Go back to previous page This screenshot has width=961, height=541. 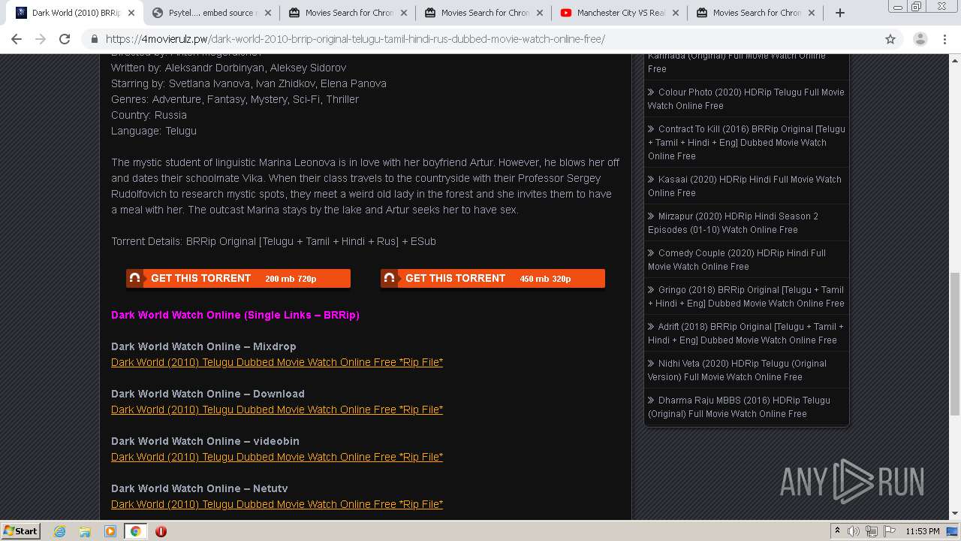[17, 39]
